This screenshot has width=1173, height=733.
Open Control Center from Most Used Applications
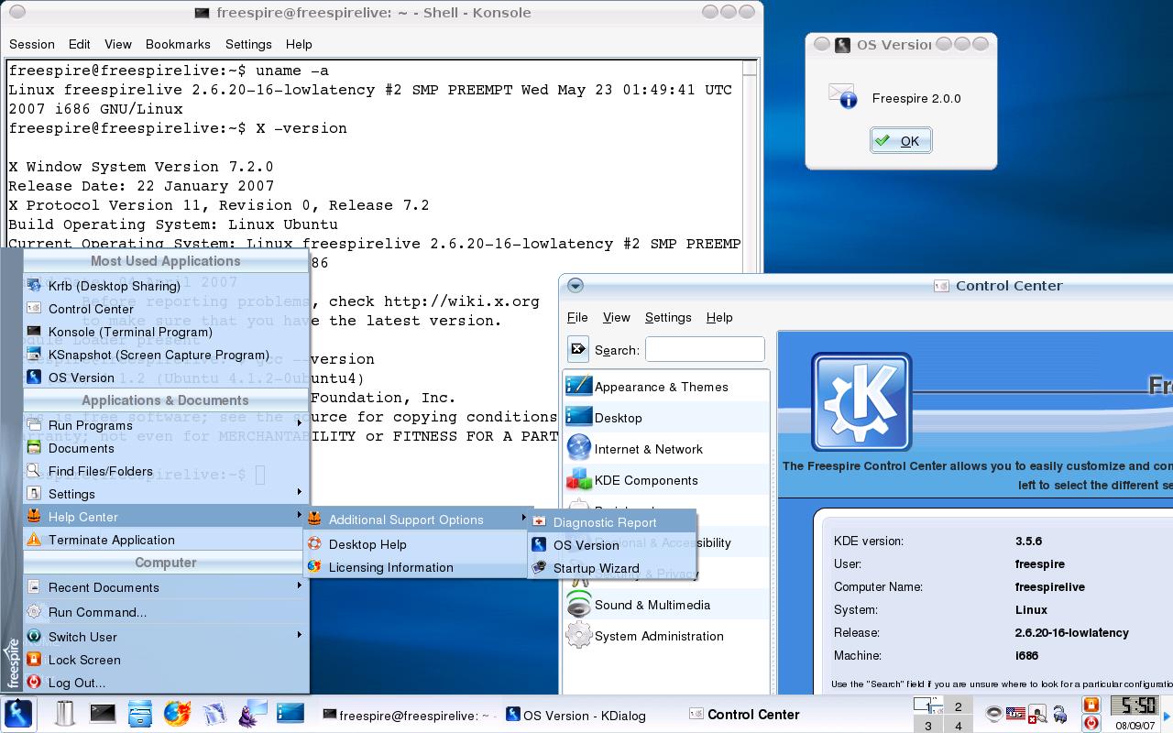pyautogui.click(x=166, y=309)
